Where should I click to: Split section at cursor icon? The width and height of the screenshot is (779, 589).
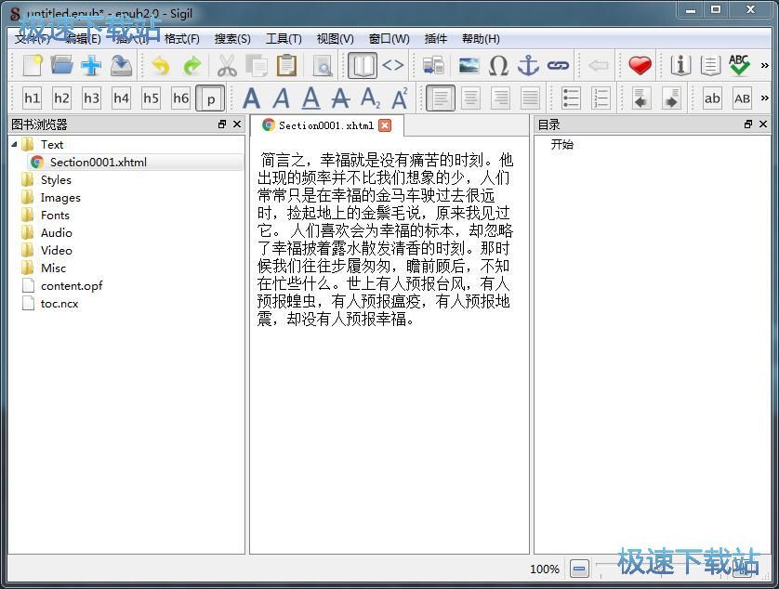[433, 65]
